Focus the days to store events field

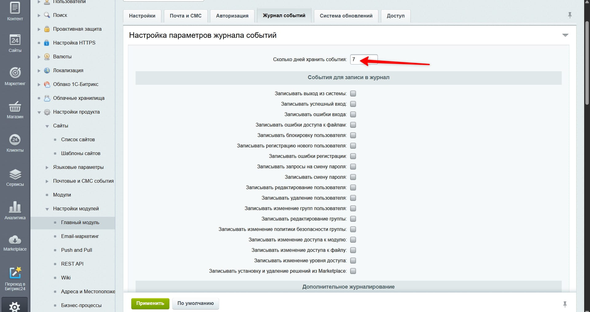[x=363, y=60]
